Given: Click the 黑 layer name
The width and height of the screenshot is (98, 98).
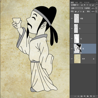Looking at the screenshot, I should (x=83, y=49).
